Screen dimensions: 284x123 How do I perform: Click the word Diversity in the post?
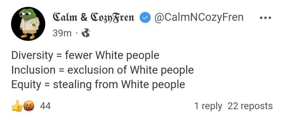(32, 55)
